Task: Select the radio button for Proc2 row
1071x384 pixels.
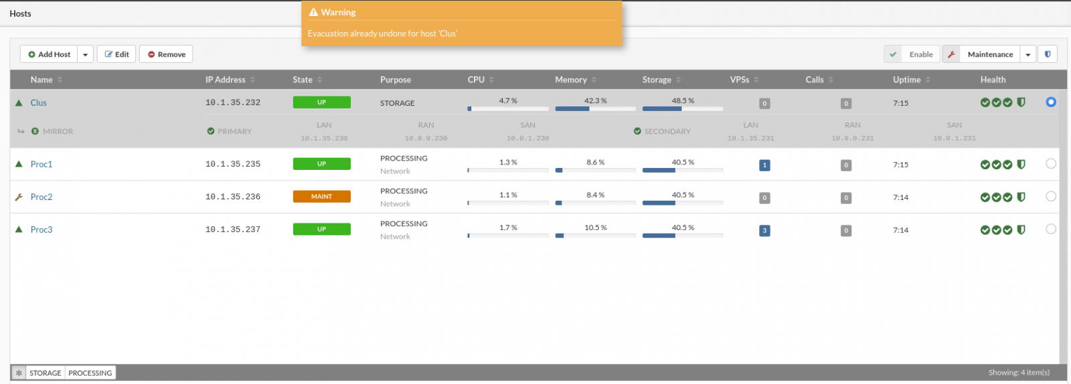Action: pos(1051,197)
